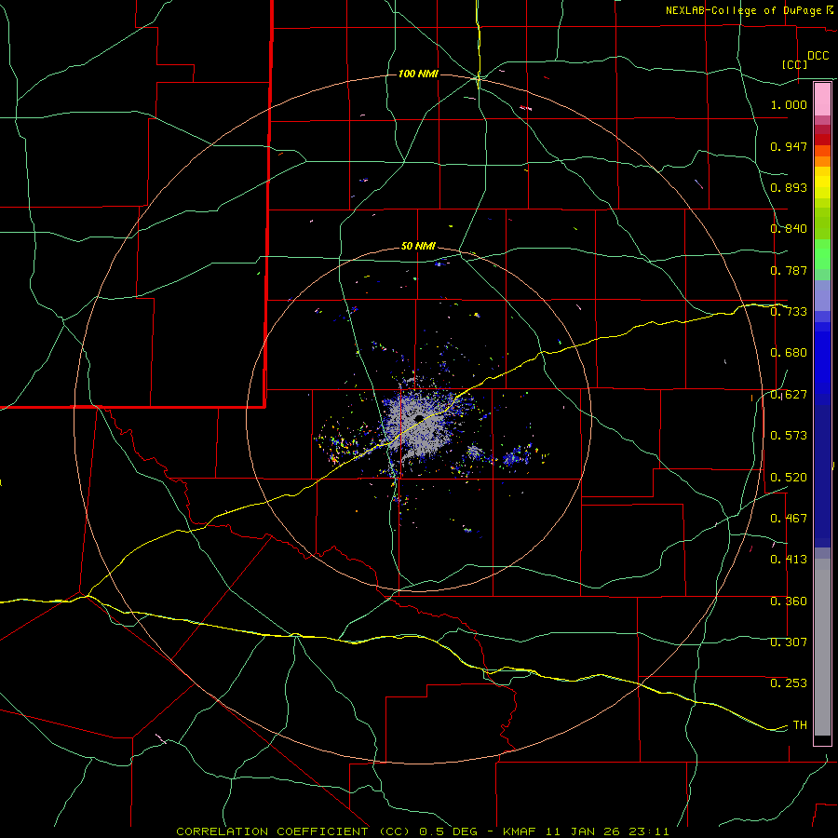Click the DCC label above the scale
Viewport: 838px width, 838px height.
(x=818, y=56)
